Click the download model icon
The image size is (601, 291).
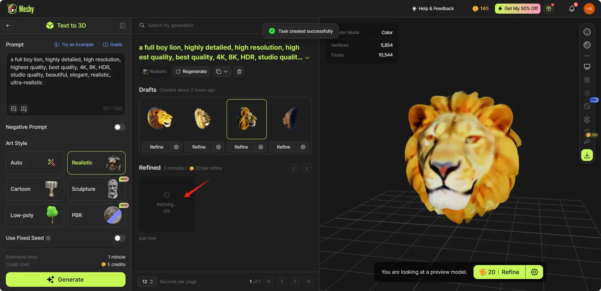587,155
